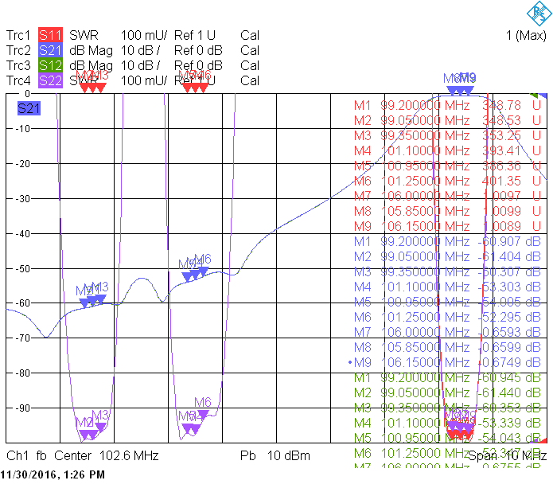Open Center 102.6 MHz frequency setting
This screenshot has width=553, height=488.
pos(106,456)
